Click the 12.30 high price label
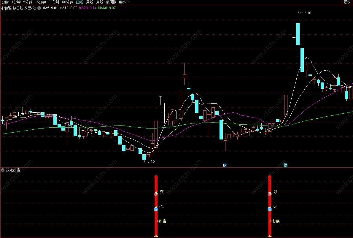The height and width of the screenshot is (238, 353). click(306, 13)
